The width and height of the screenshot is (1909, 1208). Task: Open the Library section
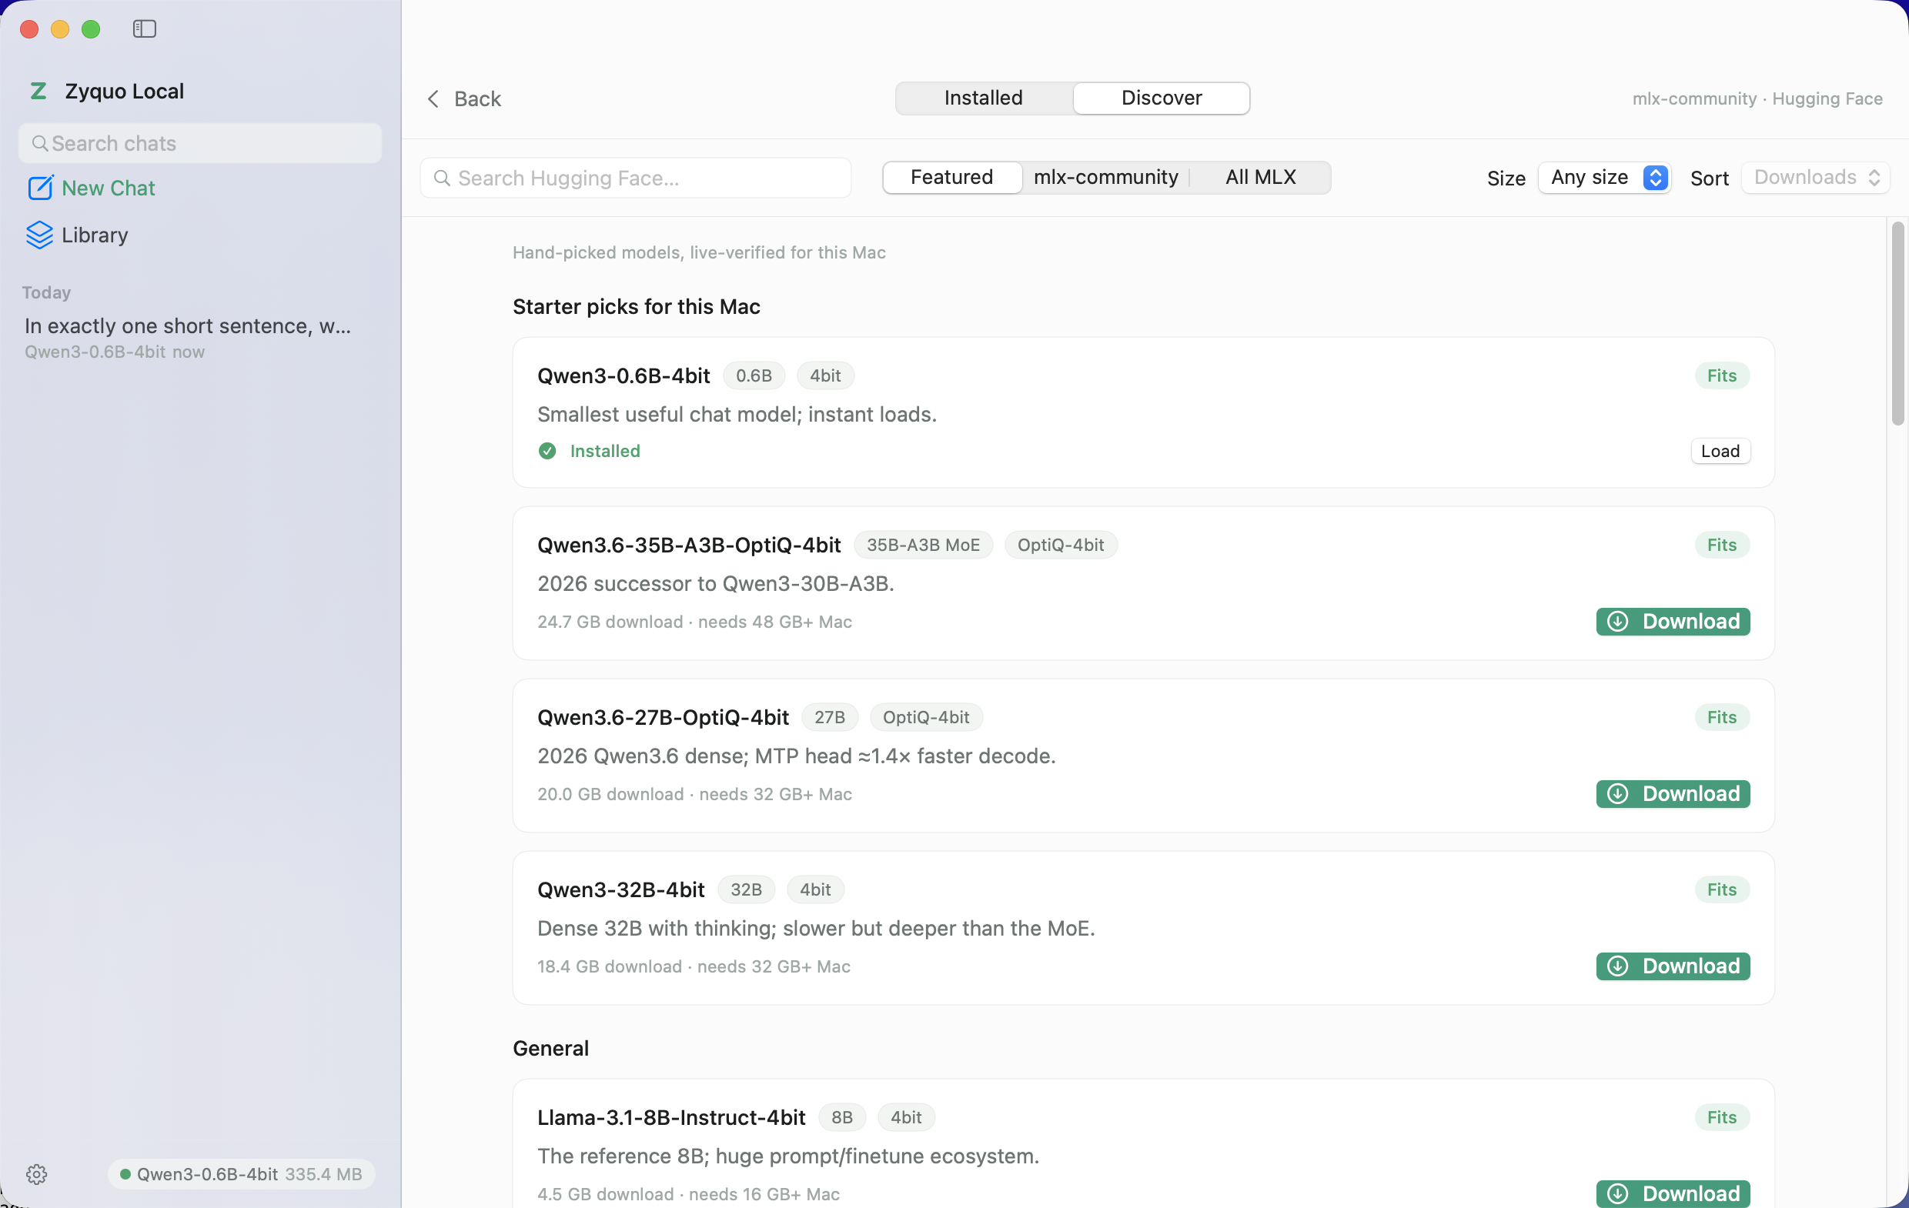tap(77, 235)
